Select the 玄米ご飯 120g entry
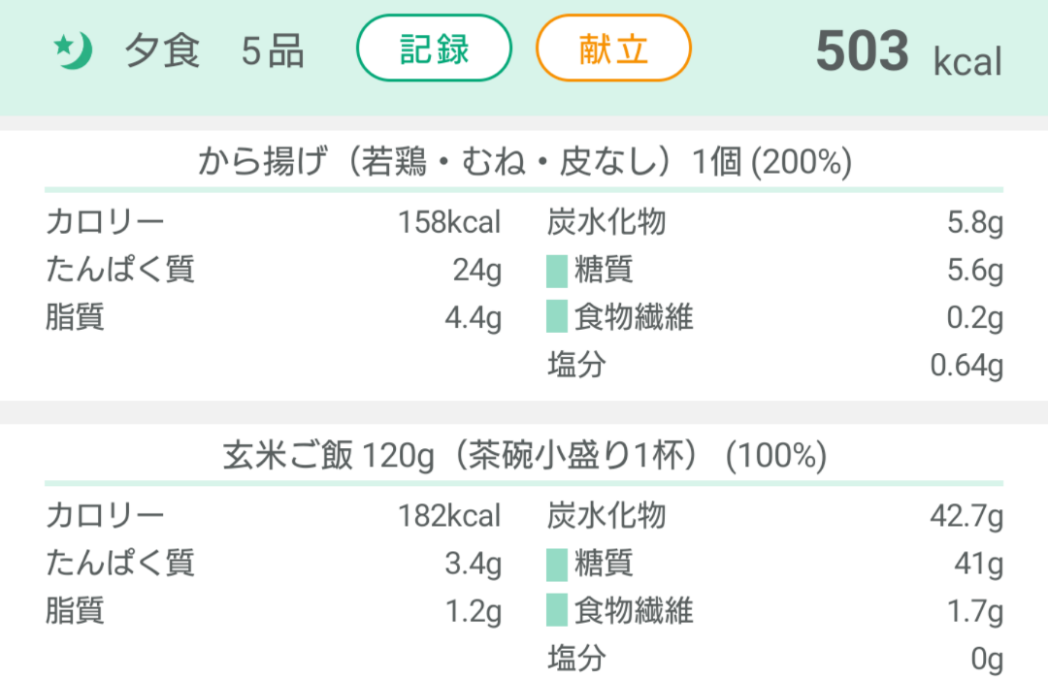 [524, 454]
